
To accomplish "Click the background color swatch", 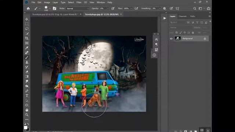I will 28,129.
